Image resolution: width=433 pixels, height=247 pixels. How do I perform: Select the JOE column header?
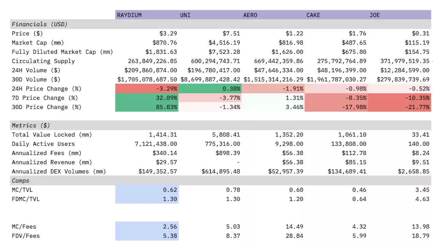(x=399, y=15)
